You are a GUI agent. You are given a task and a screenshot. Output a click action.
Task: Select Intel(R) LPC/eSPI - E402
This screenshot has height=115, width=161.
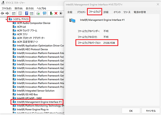click(29, 98)
